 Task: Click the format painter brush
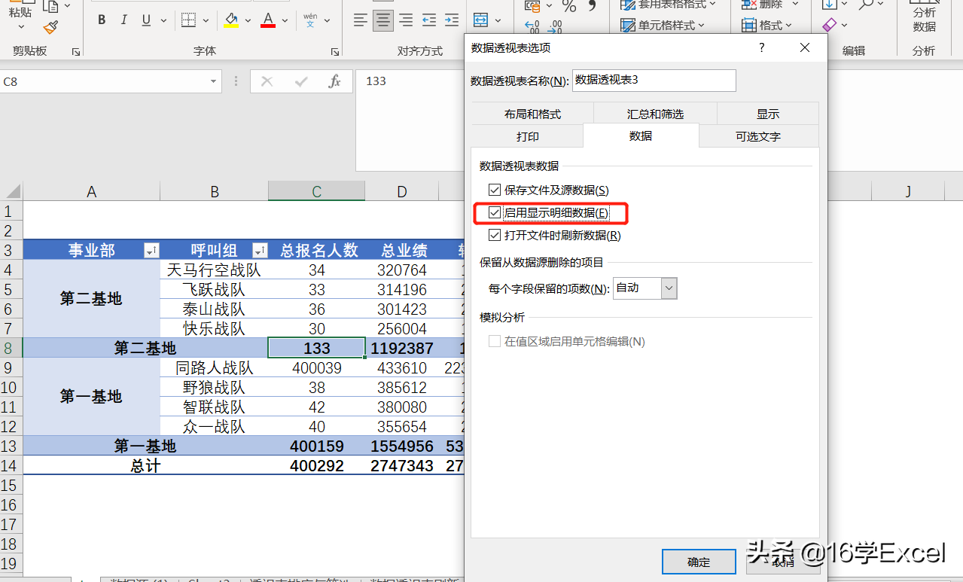(x=51, y=28)
